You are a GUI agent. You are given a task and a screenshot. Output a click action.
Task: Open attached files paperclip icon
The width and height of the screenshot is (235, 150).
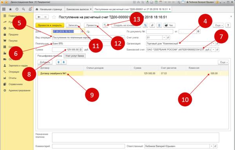coord(152,25)
